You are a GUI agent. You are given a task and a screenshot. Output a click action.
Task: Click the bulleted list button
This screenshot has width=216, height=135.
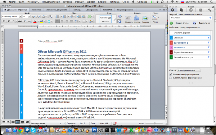point(58,17)
